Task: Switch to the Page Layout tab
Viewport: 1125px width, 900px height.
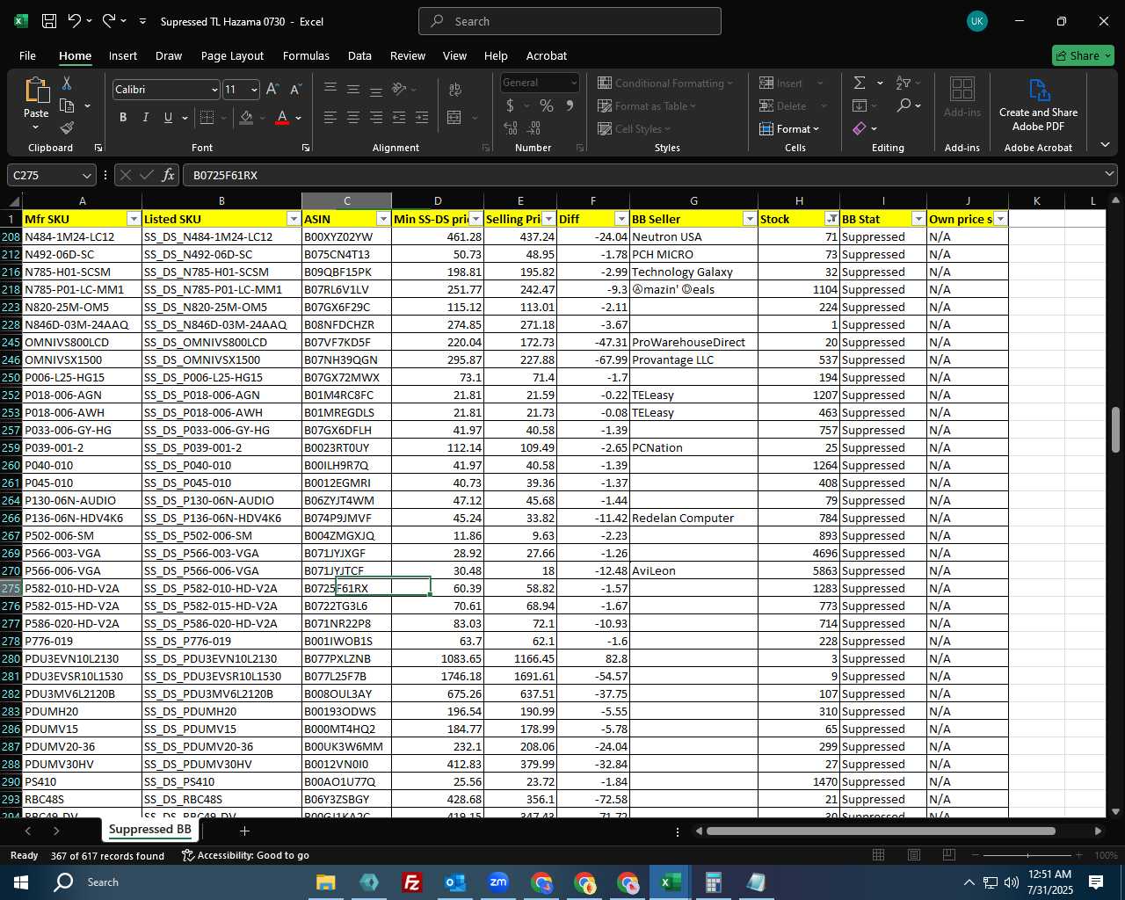Action: pos(232,55)
